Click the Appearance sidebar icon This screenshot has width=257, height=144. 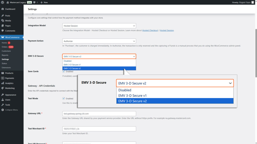pos(3,95)
